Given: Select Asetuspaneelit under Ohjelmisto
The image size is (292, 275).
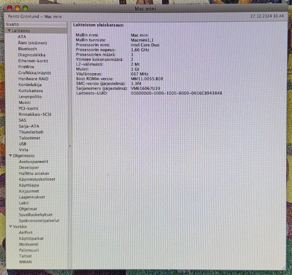Looking at the screenshot, I should (33, 162).
